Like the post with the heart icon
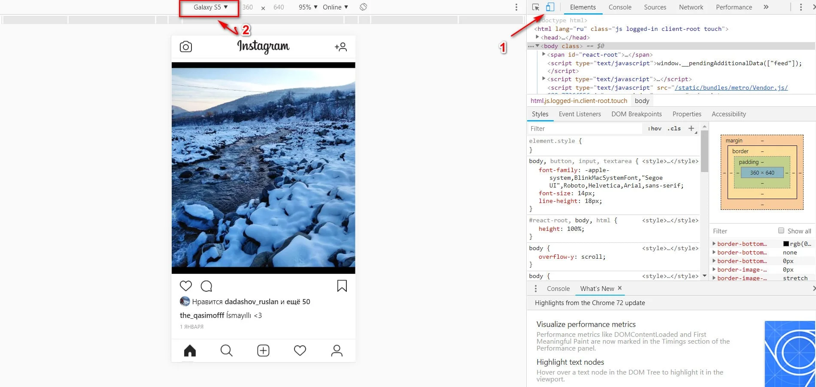Image resolution: width=816 pixels, height=387 pixels. [x=186, y=286]
